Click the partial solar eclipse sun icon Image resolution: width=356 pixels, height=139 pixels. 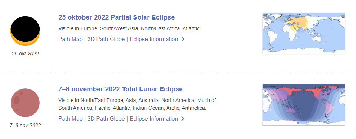click(x=25, y=31)
